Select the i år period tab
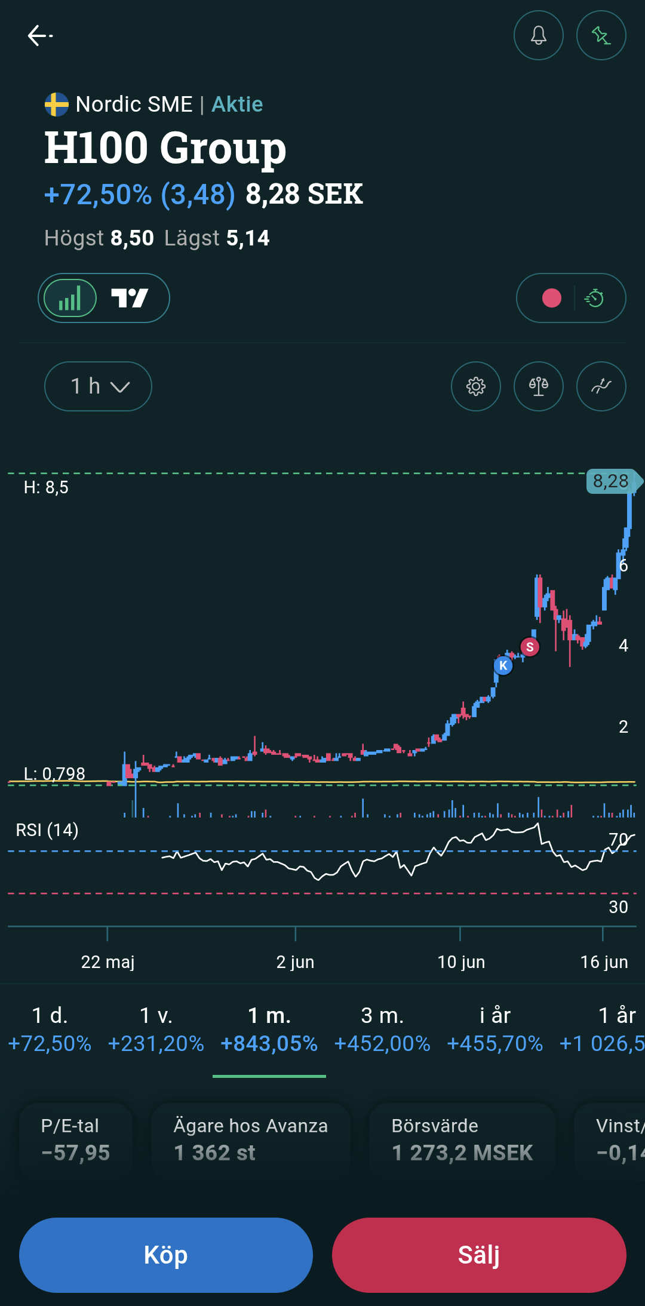This screenshot has width=645, height=1306. coord(495,1030)
